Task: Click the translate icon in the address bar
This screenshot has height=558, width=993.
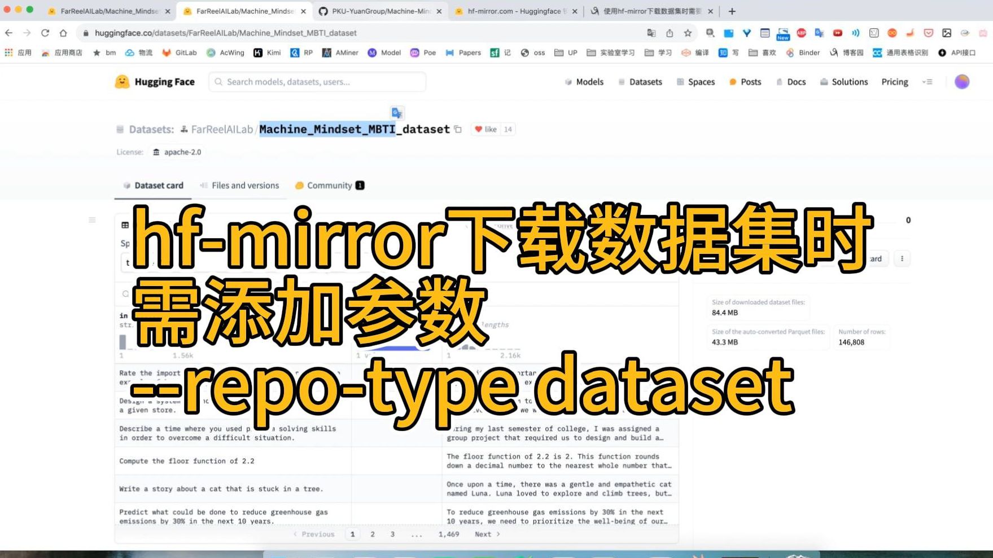Action: tap(651, 33)
